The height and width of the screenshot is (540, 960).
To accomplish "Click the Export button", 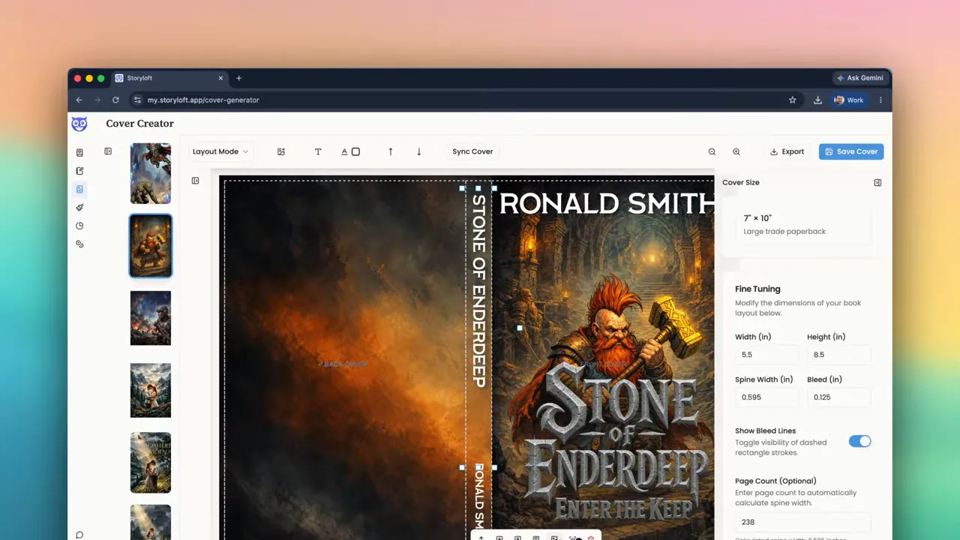I will (x=787, y=151).
